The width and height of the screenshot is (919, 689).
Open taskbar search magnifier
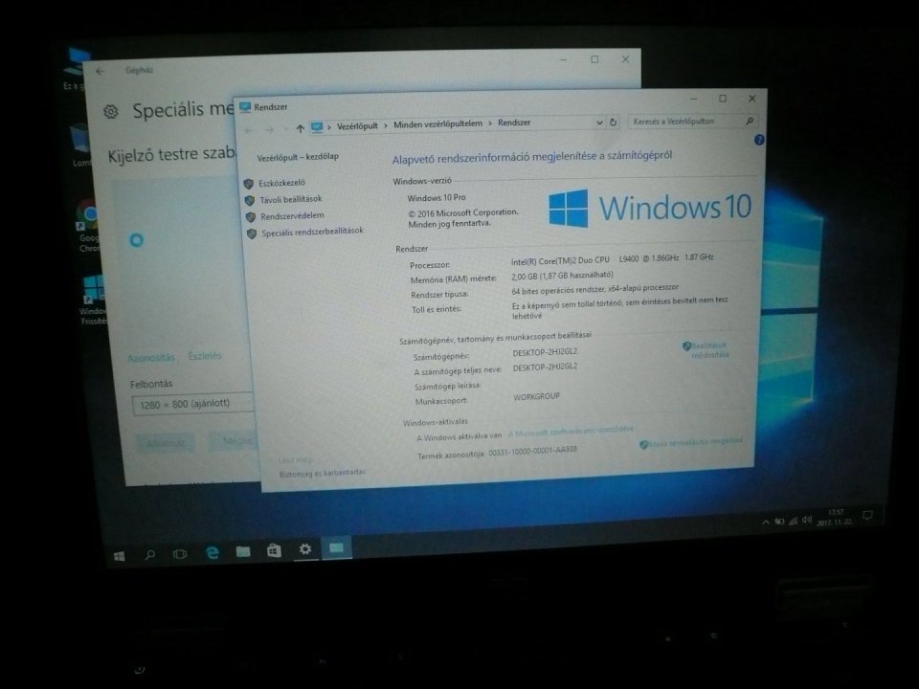[150, 554]
